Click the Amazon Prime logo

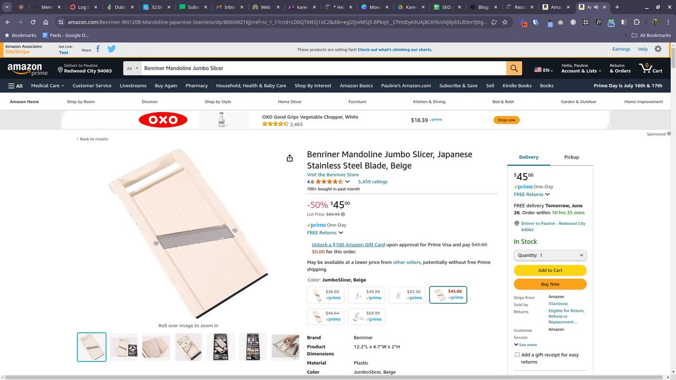pyautogui.click(x=27, y=69)
